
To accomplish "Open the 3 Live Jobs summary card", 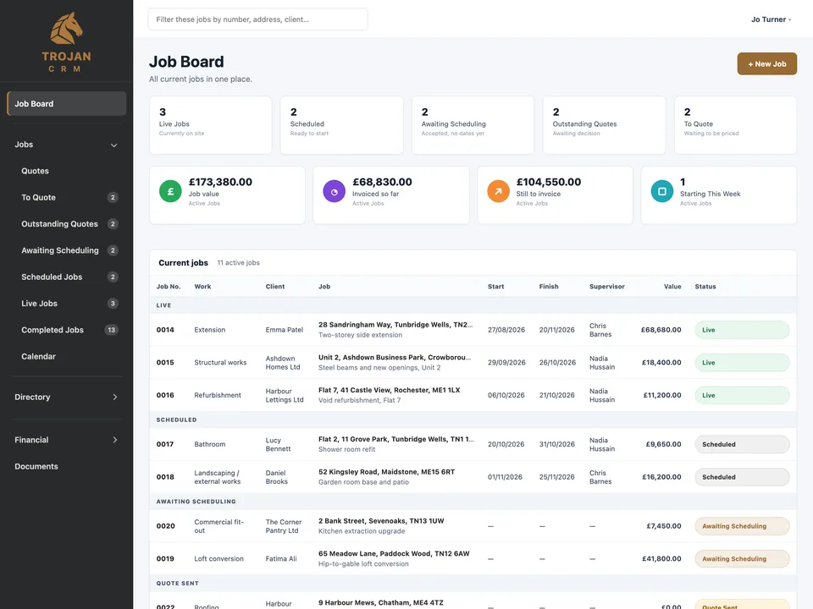I will click(211, 125).
